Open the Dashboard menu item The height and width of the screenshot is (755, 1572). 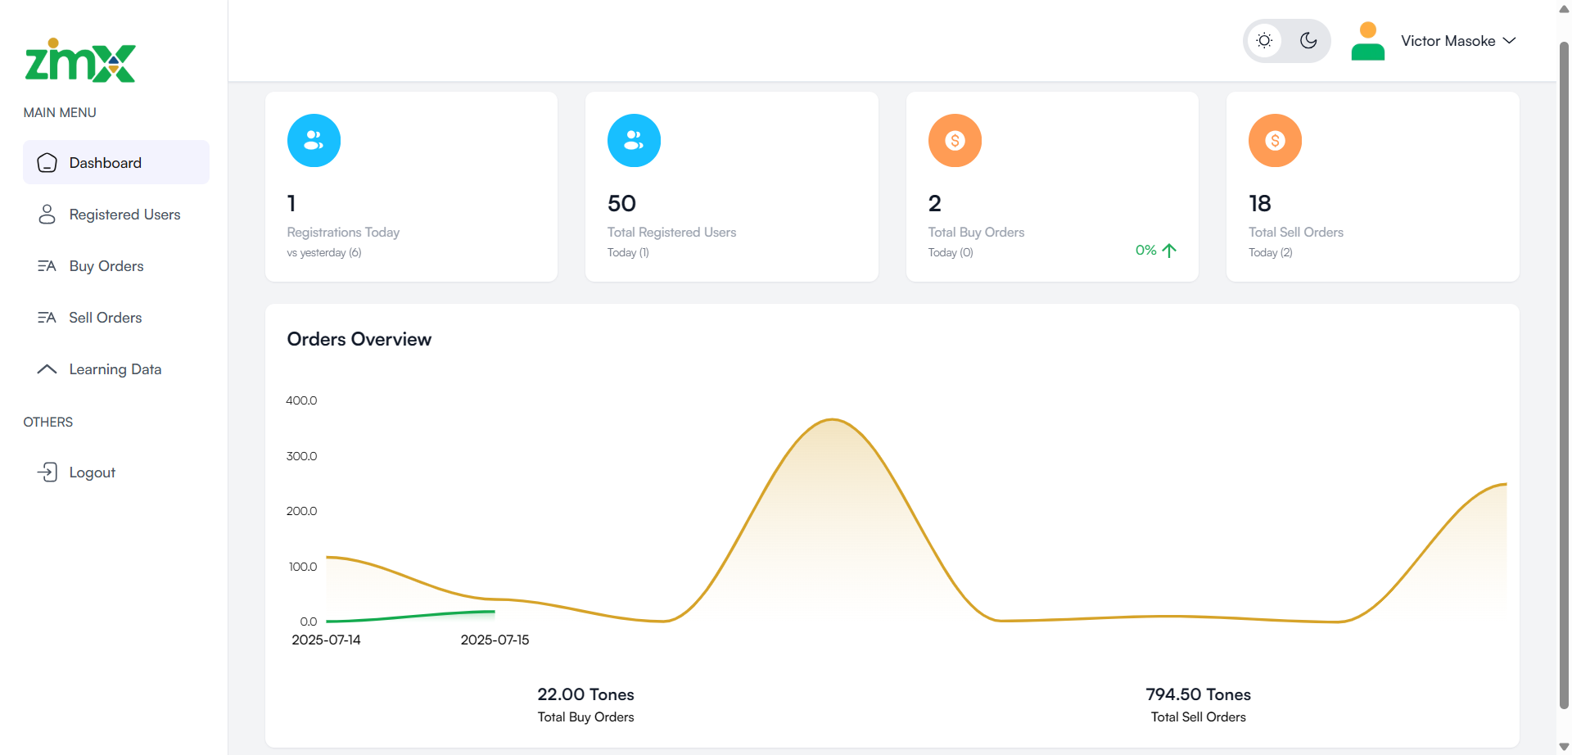pos(106,162)
